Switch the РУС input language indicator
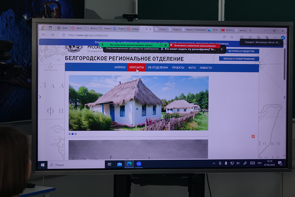The width and height of the screenshot is (295, 197). (260, 163)
